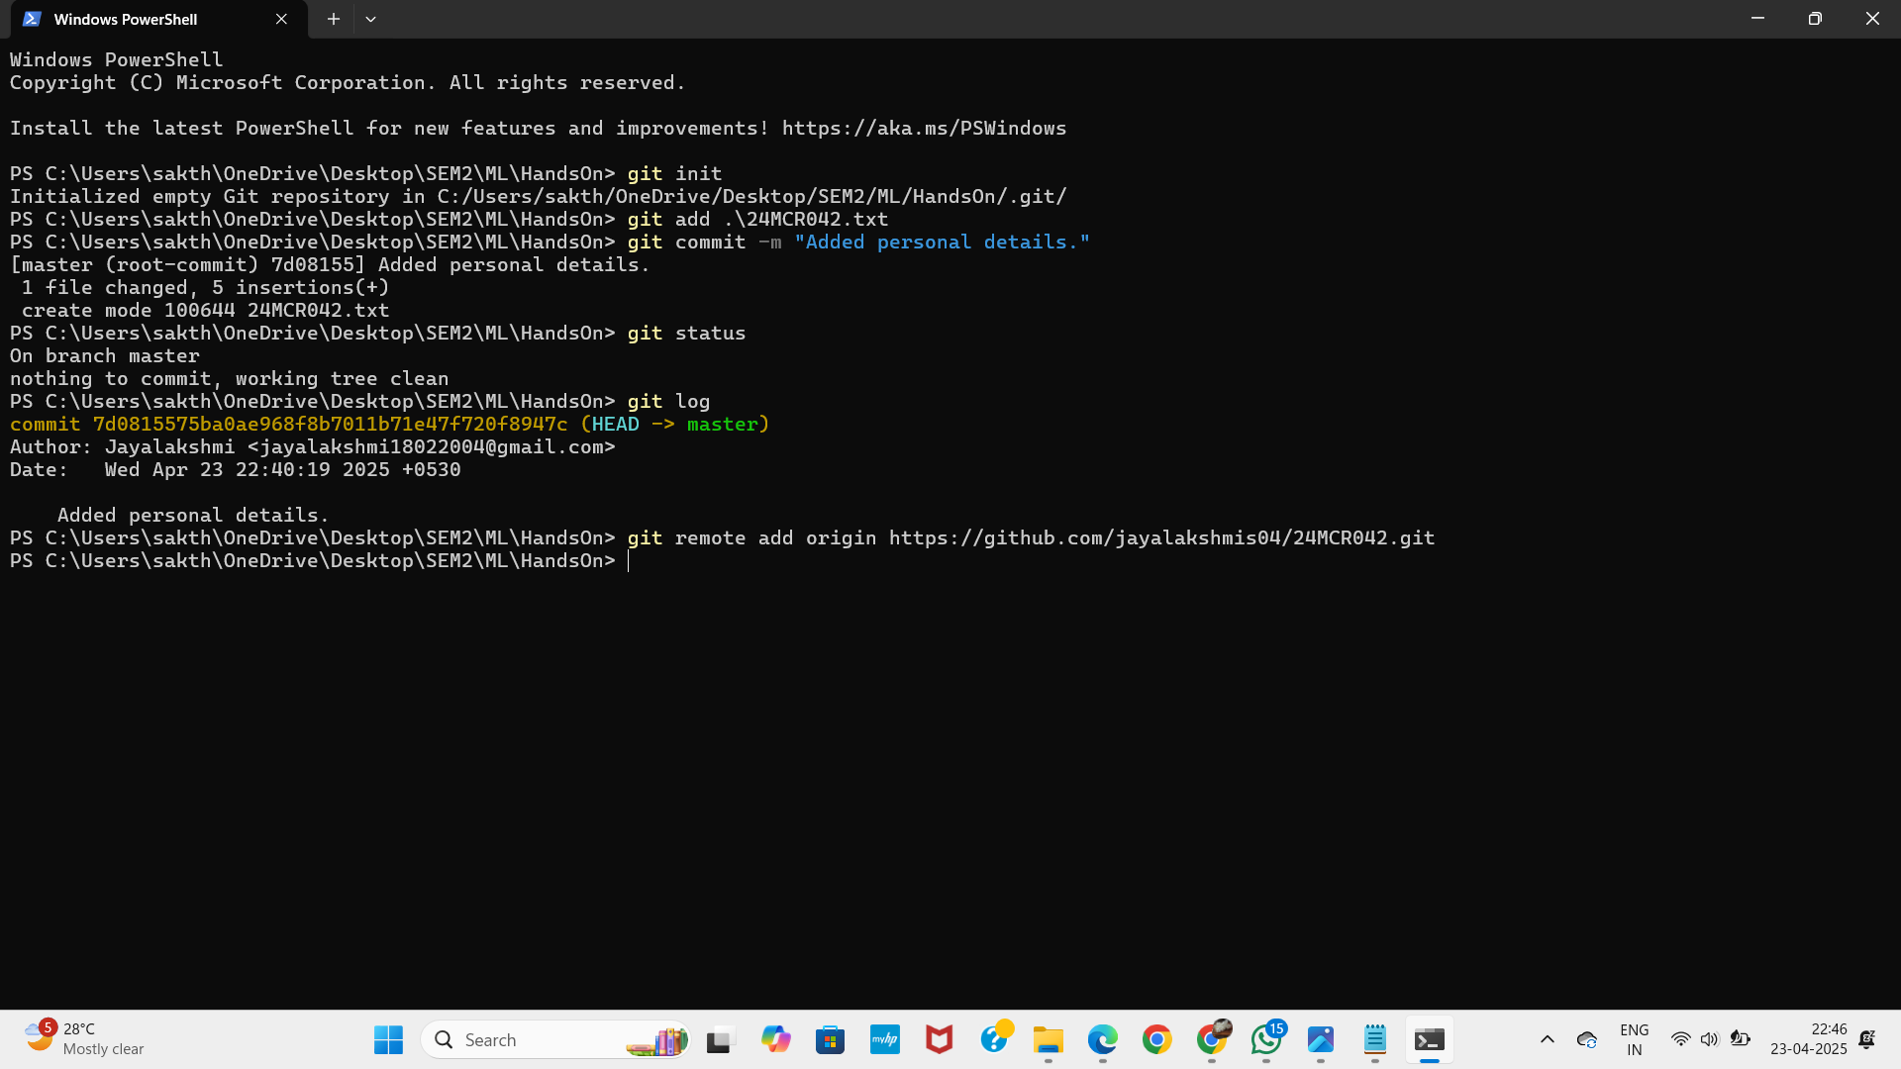Screen dimensions: 1901x1069
Task: Click the https://aka.ms/PSWindows link in terminal
Action: point(924,128)
